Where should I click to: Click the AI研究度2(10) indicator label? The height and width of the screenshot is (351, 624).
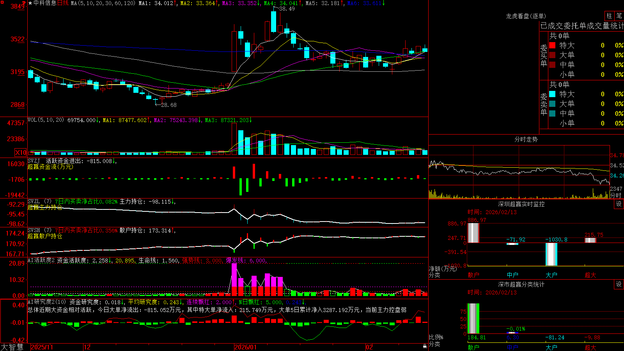click(x=47, y=302)
